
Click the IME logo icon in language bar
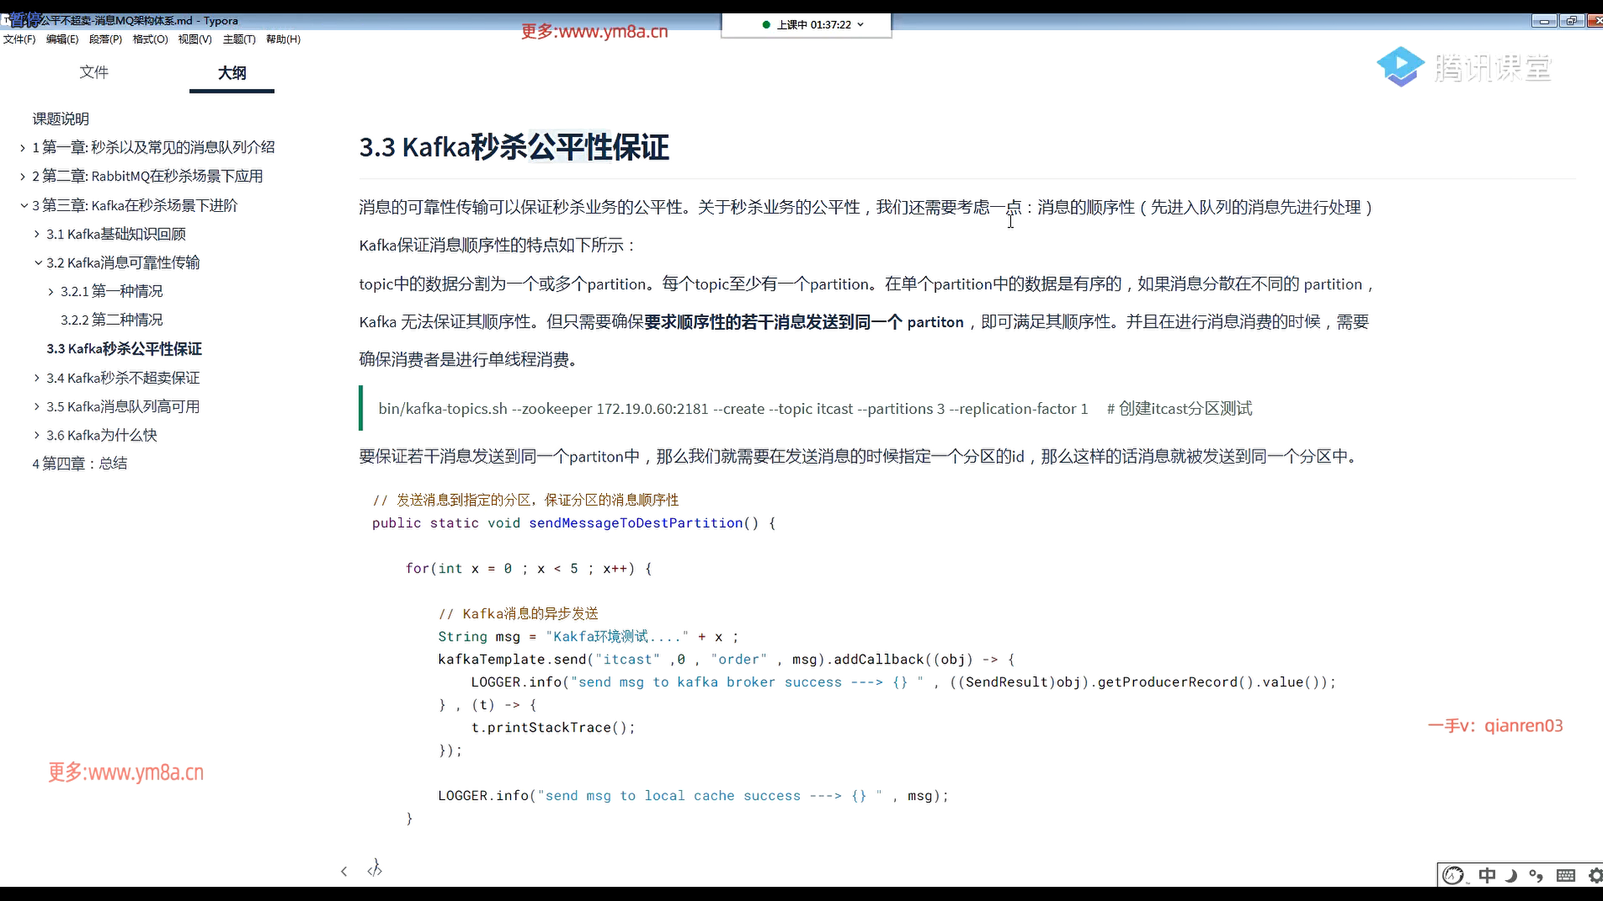1454,875
